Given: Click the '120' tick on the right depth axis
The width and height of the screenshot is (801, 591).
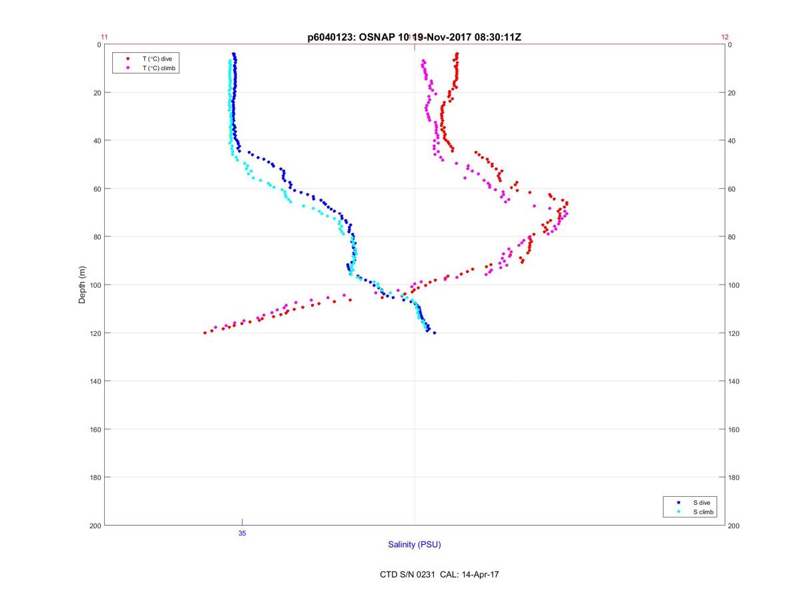Looking at the screenshot, I should click(734, 333).
